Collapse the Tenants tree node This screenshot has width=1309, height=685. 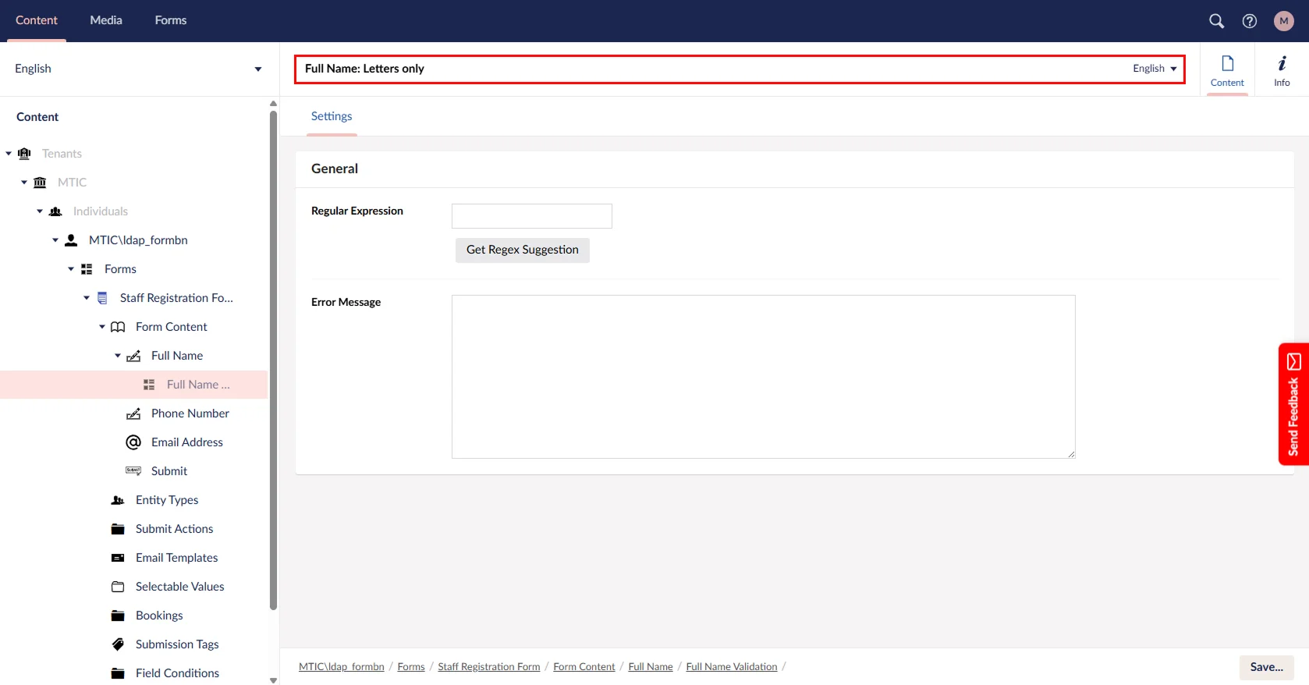click(9, 154)
